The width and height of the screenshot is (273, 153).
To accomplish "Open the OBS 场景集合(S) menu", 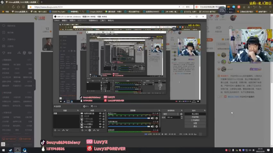I will [x=93, y=20].
